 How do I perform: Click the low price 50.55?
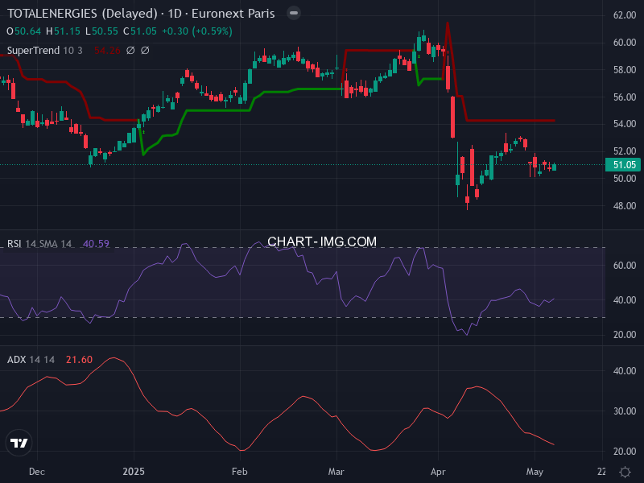(105, 31)
